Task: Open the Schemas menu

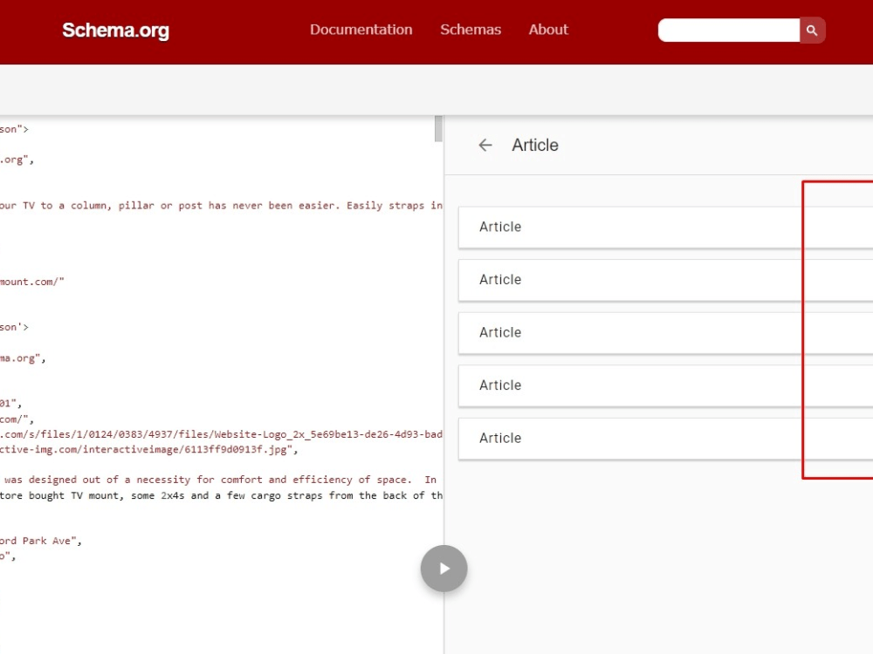Action: coord(471,30)
